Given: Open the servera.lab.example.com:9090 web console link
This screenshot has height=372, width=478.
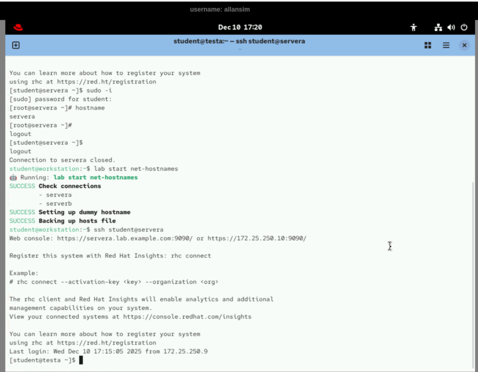Looking at the screenshot, I should coord(125,238).
